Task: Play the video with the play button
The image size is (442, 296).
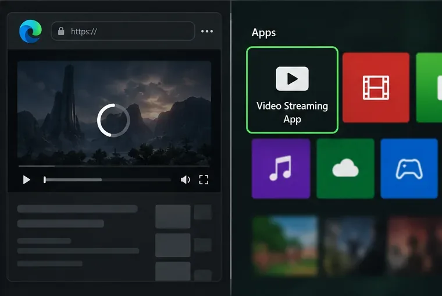Action: [27, 179]
